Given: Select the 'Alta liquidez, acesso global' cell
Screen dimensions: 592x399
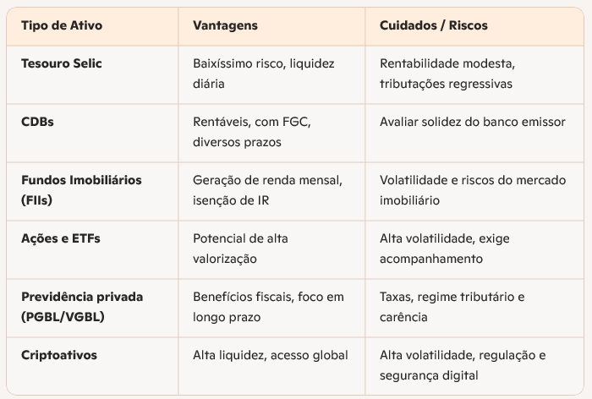Looking at the screenshot, I should (271, 355).
